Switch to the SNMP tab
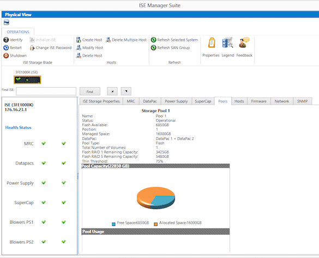This screenshot has height=258, width=319. tap(302, 101)
